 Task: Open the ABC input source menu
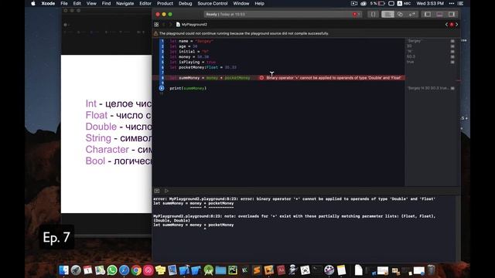[404, 3]
